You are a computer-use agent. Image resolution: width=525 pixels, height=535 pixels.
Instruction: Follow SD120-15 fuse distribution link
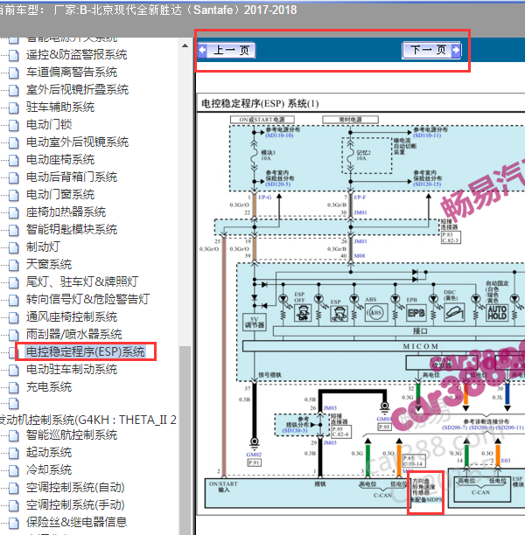coord(427,184)
